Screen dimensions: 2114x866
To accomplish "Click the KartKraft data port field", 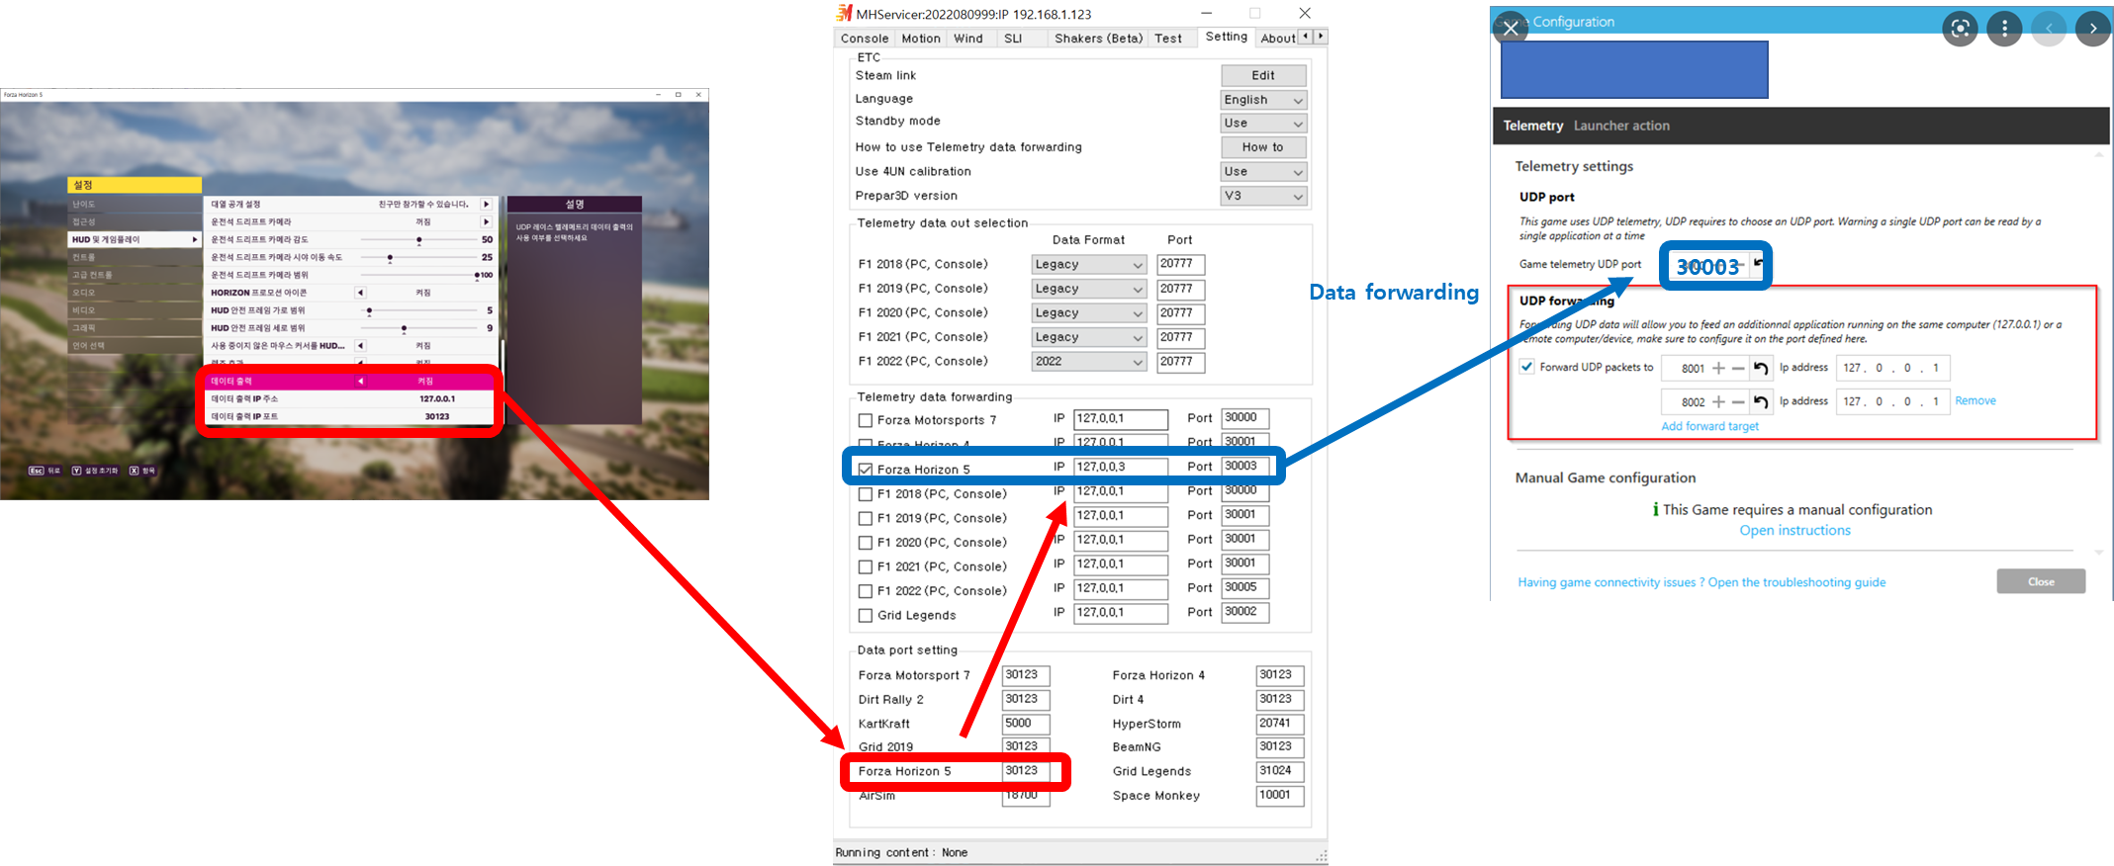I will pos(1026,724).
